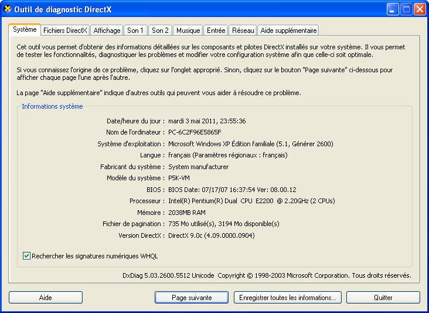The image size is (429, 313).
Task: Click the system model value 'P5K-VM'
Action: [179, 178]
